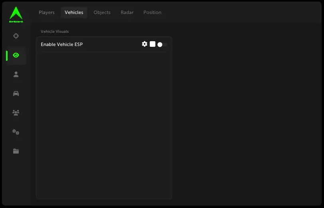
Task: Open the double gears settings section
Action: pos(16,132)
